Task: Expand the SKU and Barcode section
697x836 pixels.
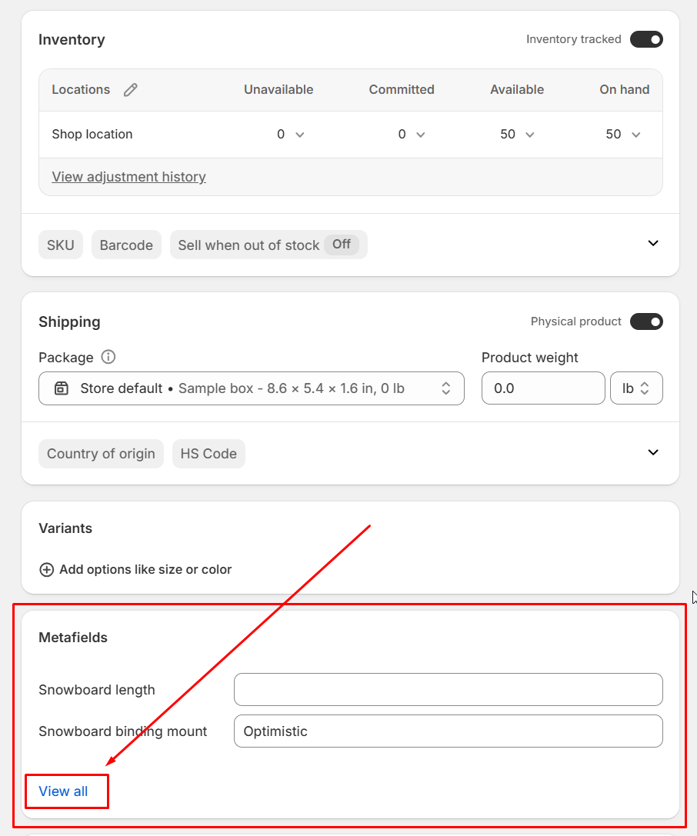Action: click(653, 243)
